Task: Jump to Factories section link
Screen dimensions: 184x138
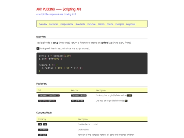Action: click(54, 24)
